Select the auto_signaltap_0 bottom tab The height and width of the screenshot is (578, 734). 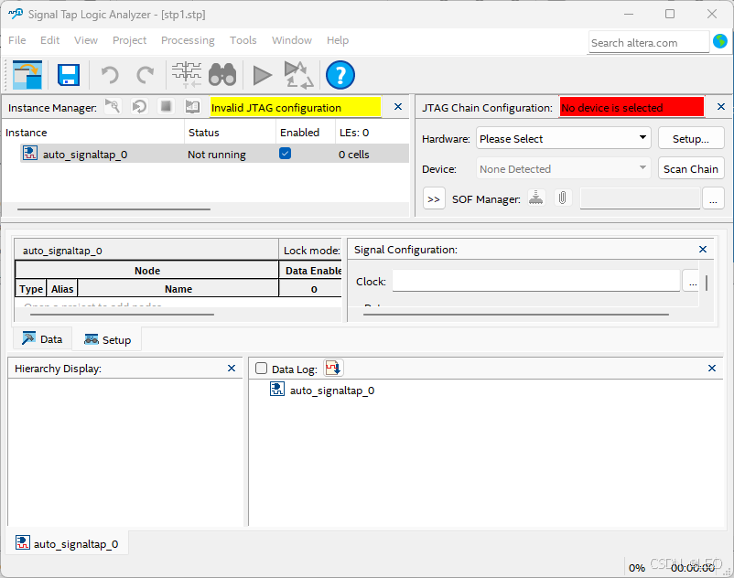click(x=67, y=543)
